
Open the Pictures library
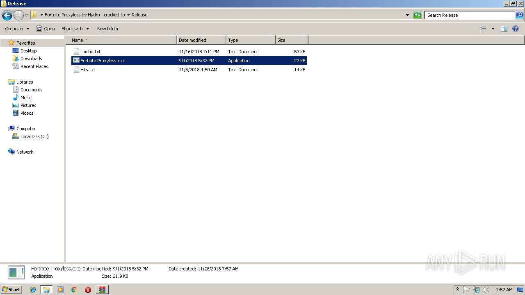(28, 105)
